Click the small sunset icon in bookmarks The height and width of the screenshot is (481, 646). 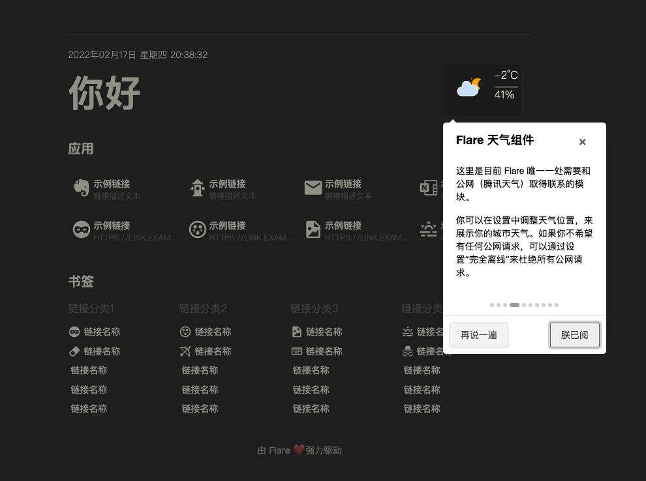[407, 332]
